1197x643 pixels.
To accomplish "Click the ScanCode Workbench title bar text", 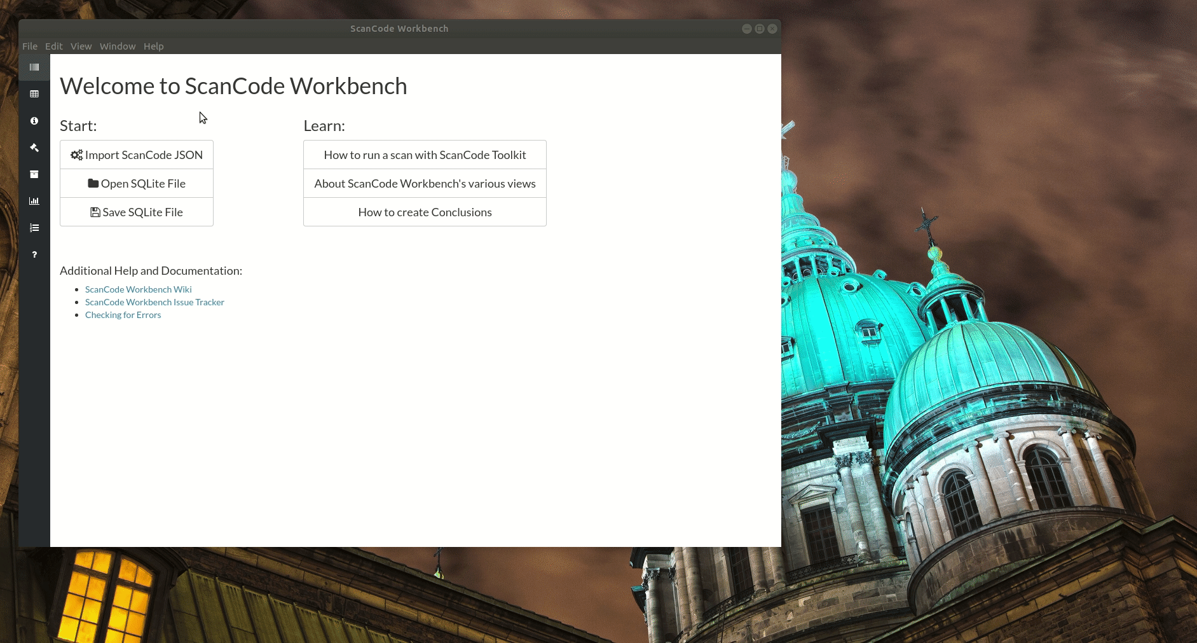I will 399,29.
